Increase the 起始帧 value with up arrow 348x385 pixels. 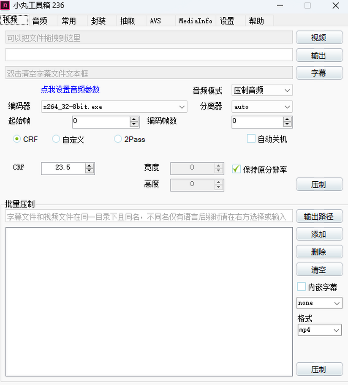coord(134,119)
